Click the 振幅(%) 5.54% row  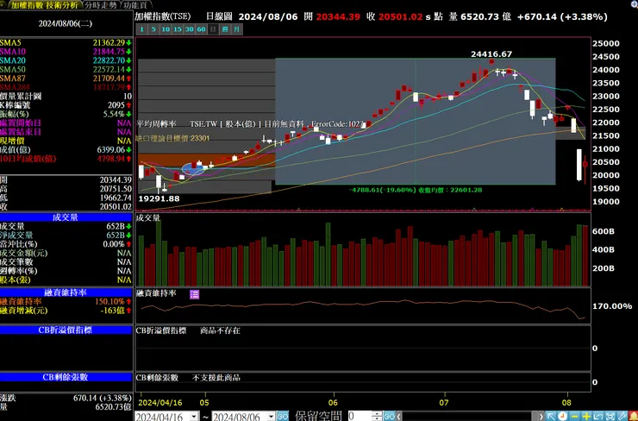[66, 114]
